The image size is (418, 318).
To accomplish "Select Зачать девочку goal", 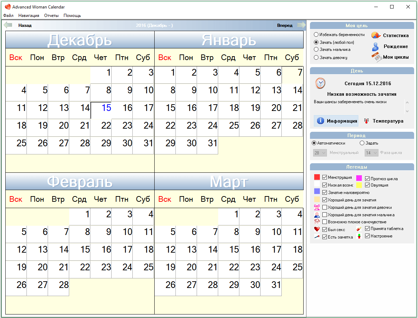I will [316, 57].
